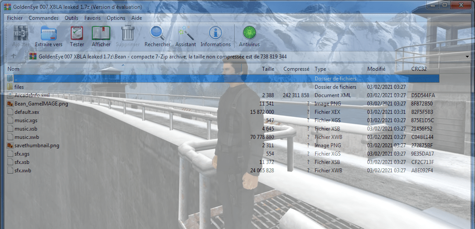Click the Bean_GameIMAGE.png file icon
Viewport: 475px width, 229px height.
point(10,104)
